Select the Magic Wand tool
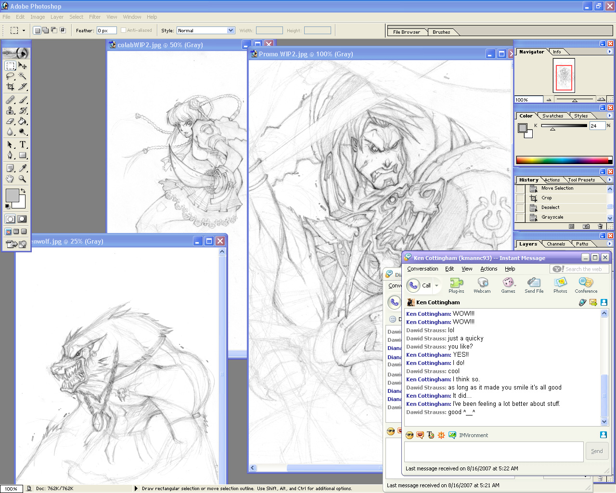The height and width of the screenshot is (493, 616). click(23, 76)
